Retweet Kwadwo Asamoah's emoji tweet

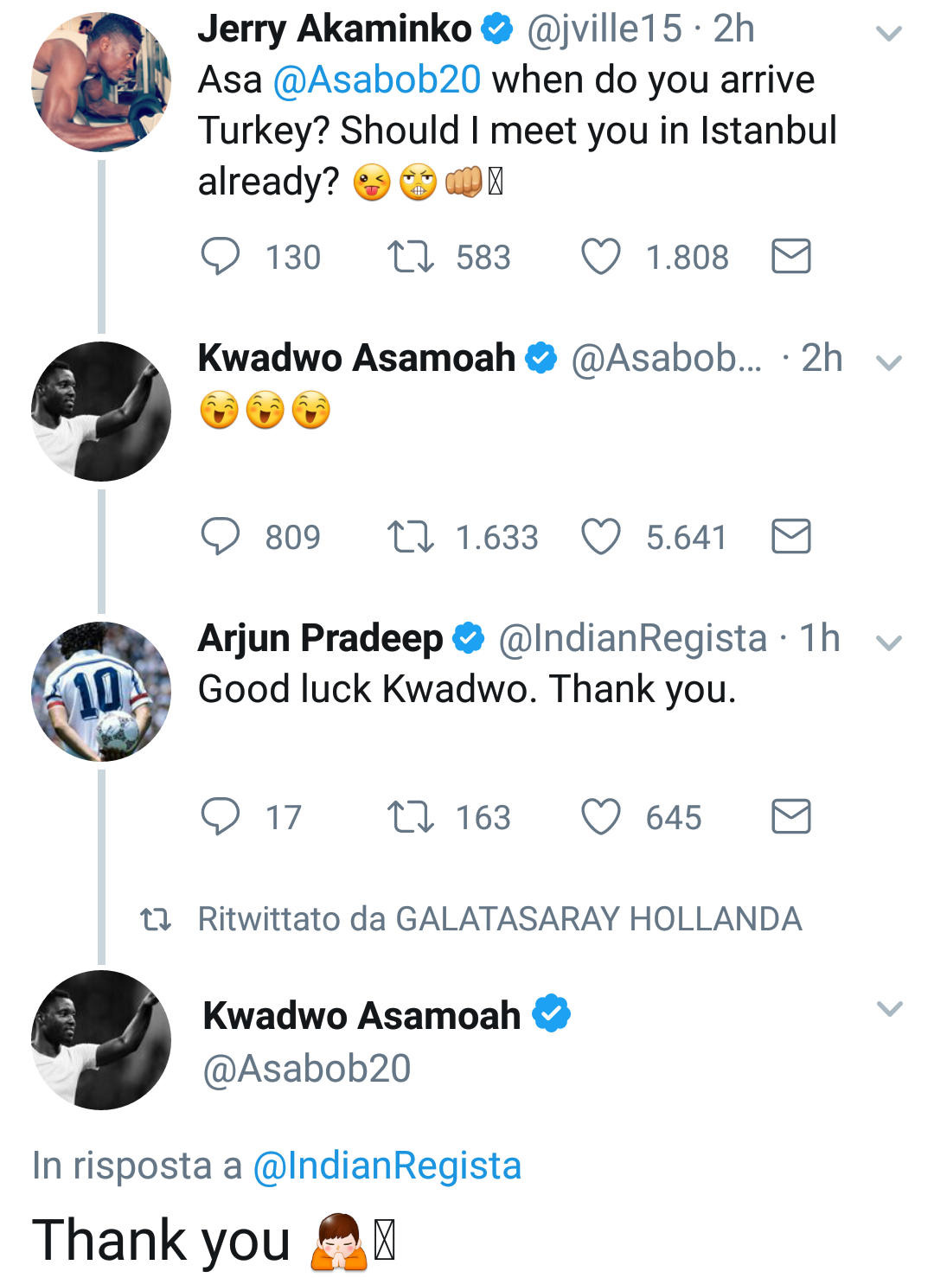(x=411, y=537)
